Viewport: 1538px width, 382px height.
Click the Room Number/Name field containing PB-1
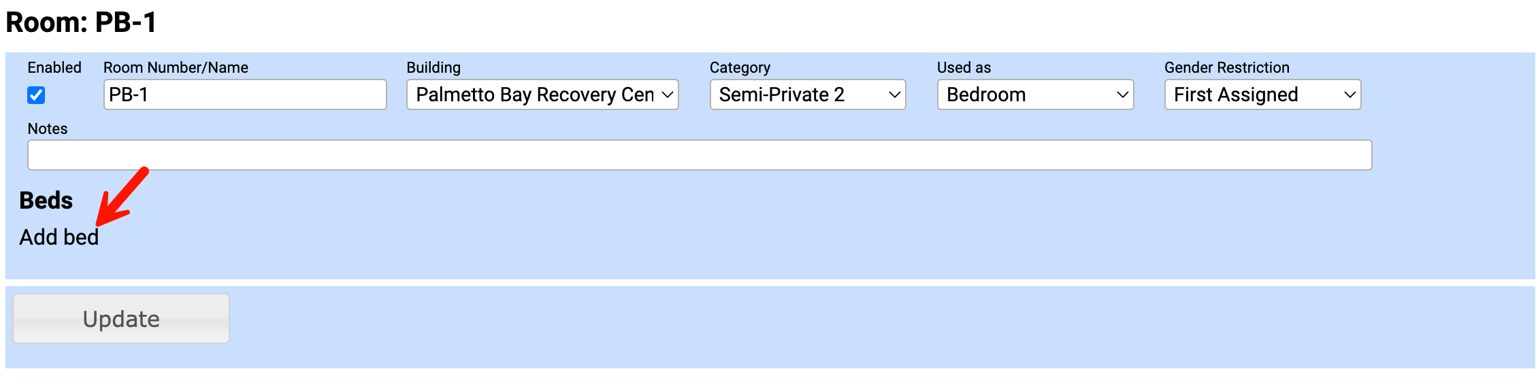245,94
